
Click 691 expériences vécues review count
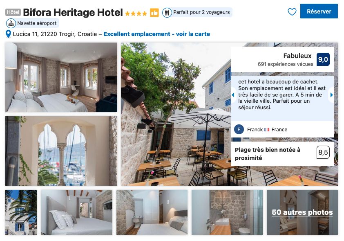coord(285,64)
